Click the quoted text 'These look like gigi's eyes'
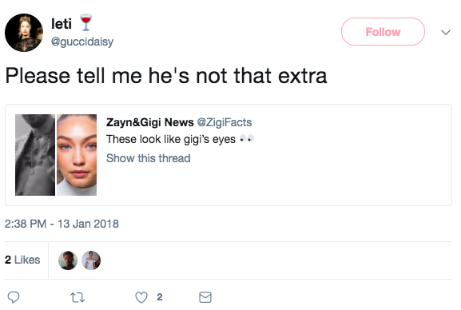 171,139
